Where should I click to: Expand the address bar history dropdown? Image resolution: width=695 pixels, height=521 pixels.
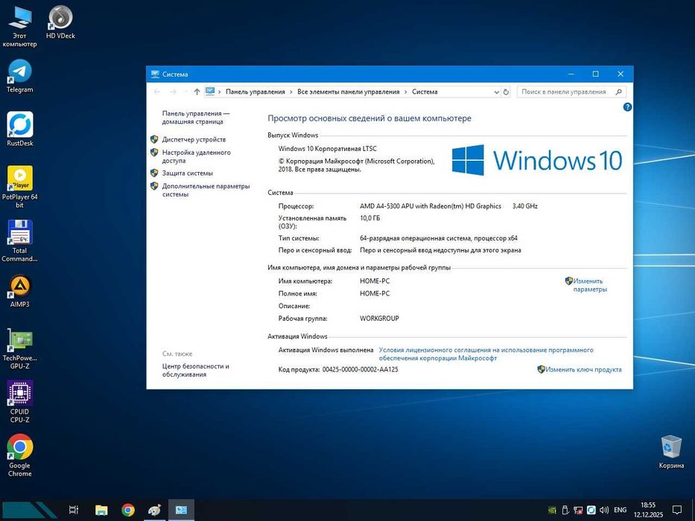tap(496, 92)
